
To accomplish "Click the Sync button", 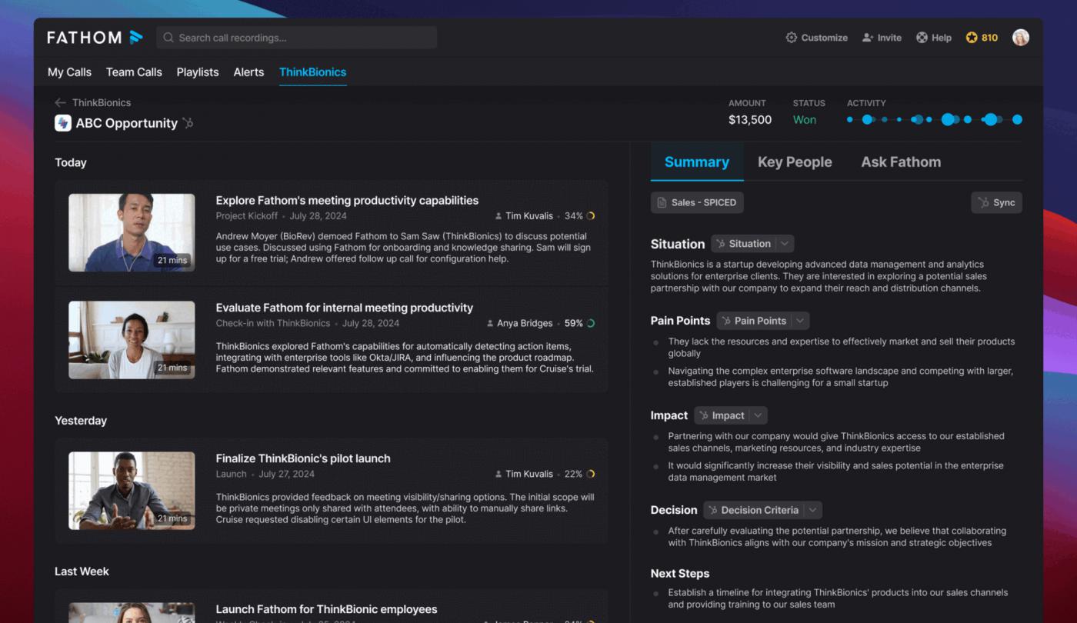I will point(996,202).
